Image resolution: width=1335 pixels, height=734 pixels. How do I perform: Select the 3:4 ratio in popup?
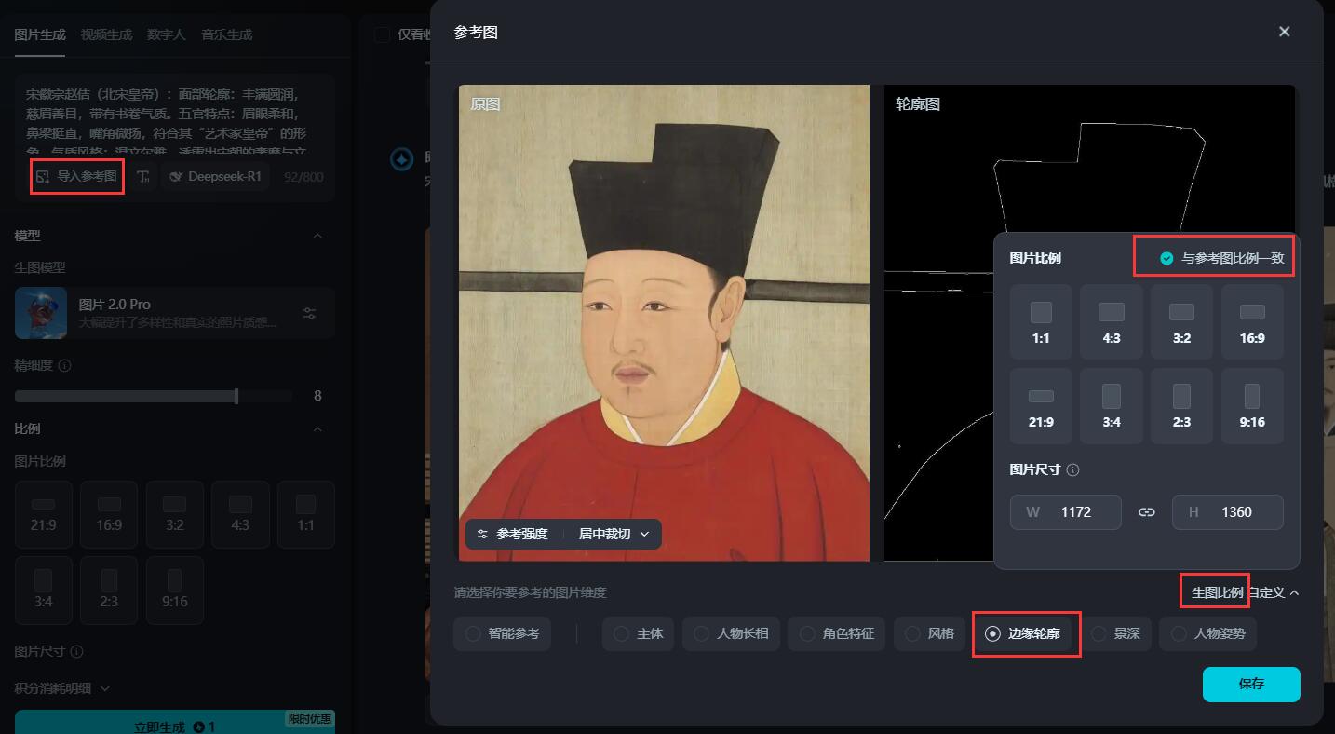(x=1112, y=406)
